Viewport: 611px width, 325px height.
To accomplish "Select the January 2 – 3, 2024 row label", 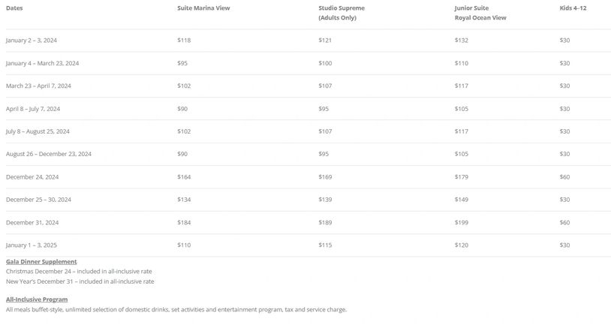I will 36,41.
